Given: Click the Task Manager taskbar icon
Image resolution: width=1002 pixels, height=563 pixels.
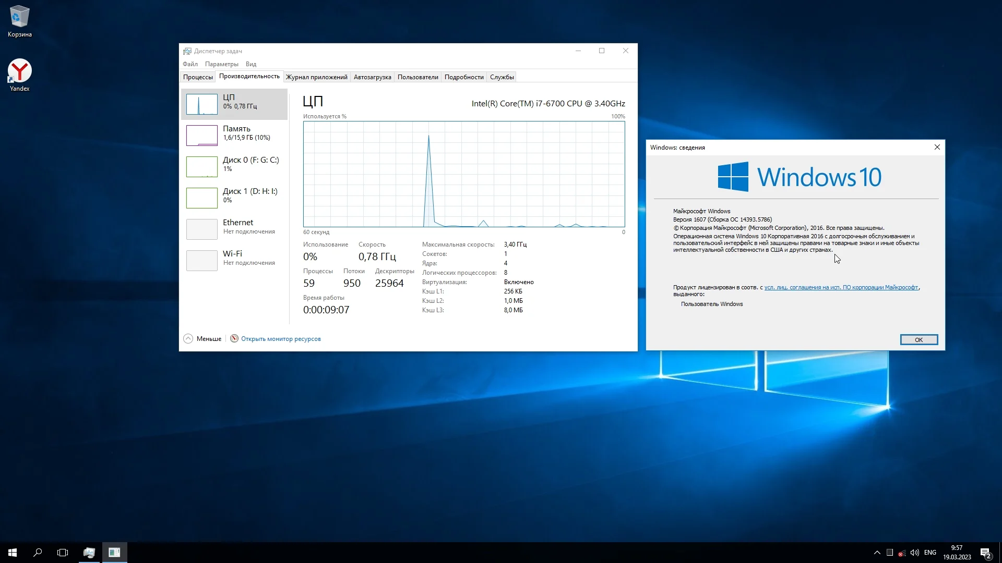Looking at the screenshot, I should pos(89,553).
